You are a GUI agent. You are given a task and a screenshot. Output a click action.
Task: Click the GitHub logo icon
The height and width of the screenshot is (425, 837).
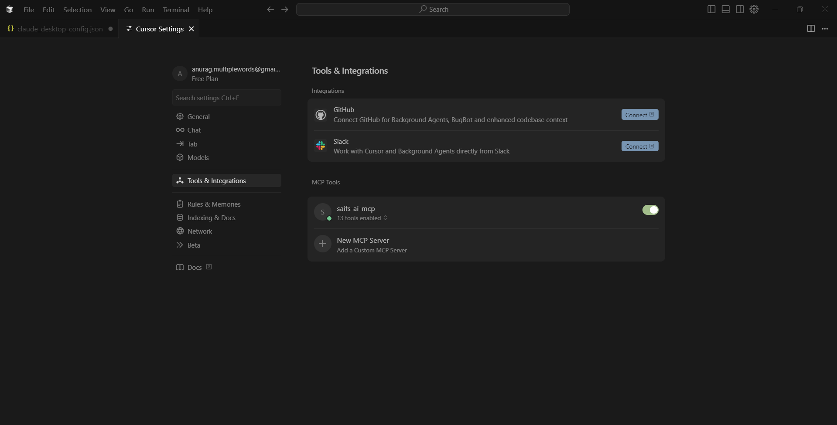click(321, 115)
